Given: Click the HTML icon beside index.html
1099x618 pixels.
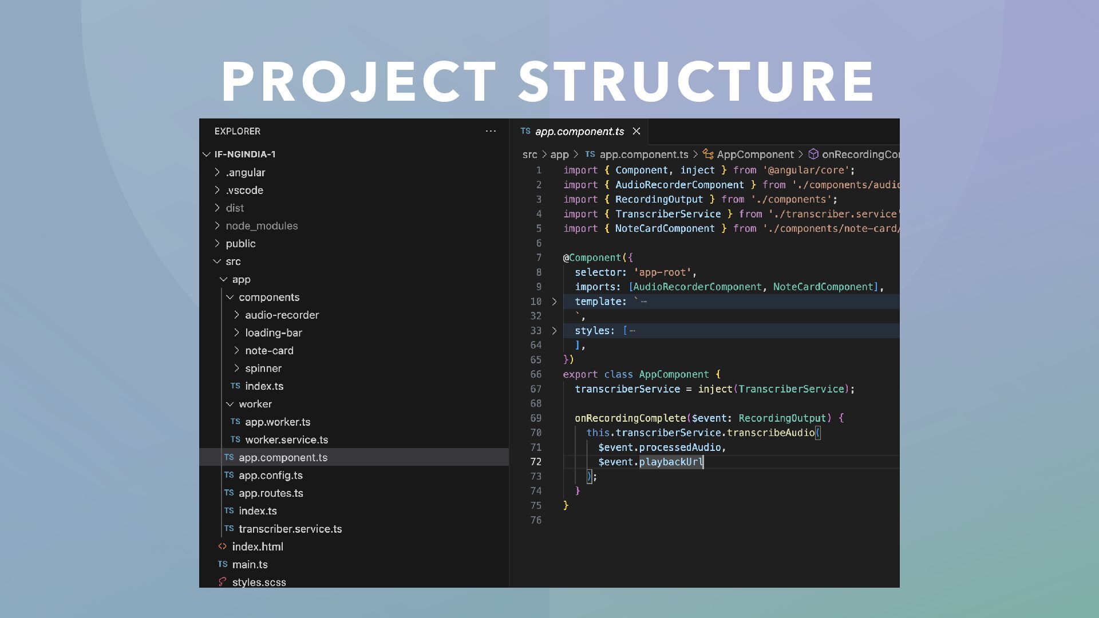Looking at the screenshot, I should point(222,546).
